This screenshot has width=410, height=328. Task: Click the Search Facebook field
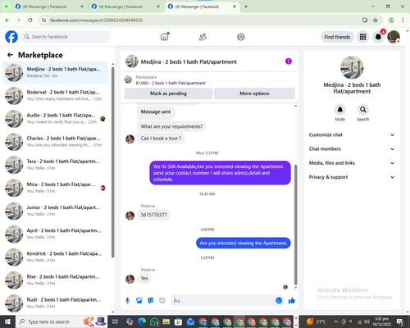tap(66, 37)
